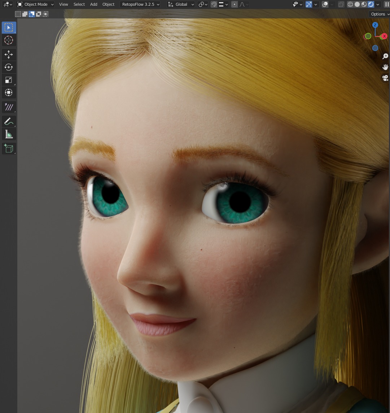Viewport: 390px width, 413px height.
Task: Switch selection mode to Invert
Action: pos(38,14)
